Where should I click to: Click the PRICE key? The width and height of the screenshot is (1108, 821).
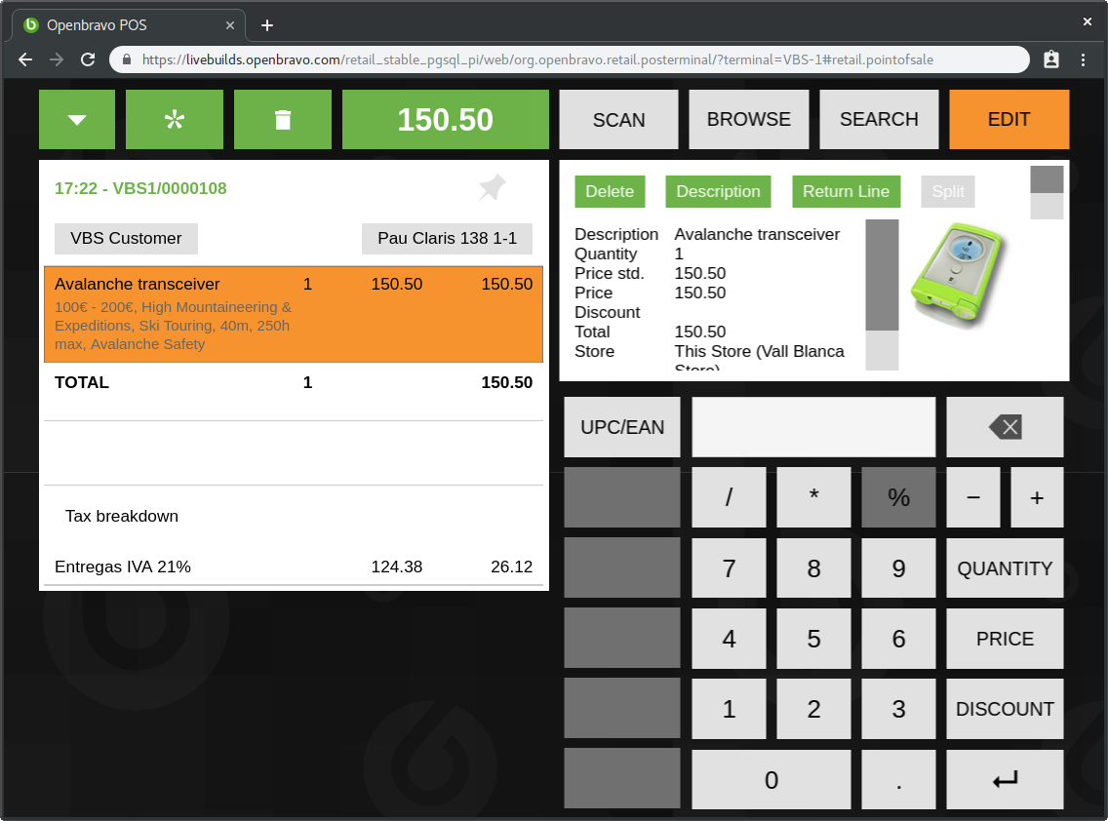click(1005, 639)
